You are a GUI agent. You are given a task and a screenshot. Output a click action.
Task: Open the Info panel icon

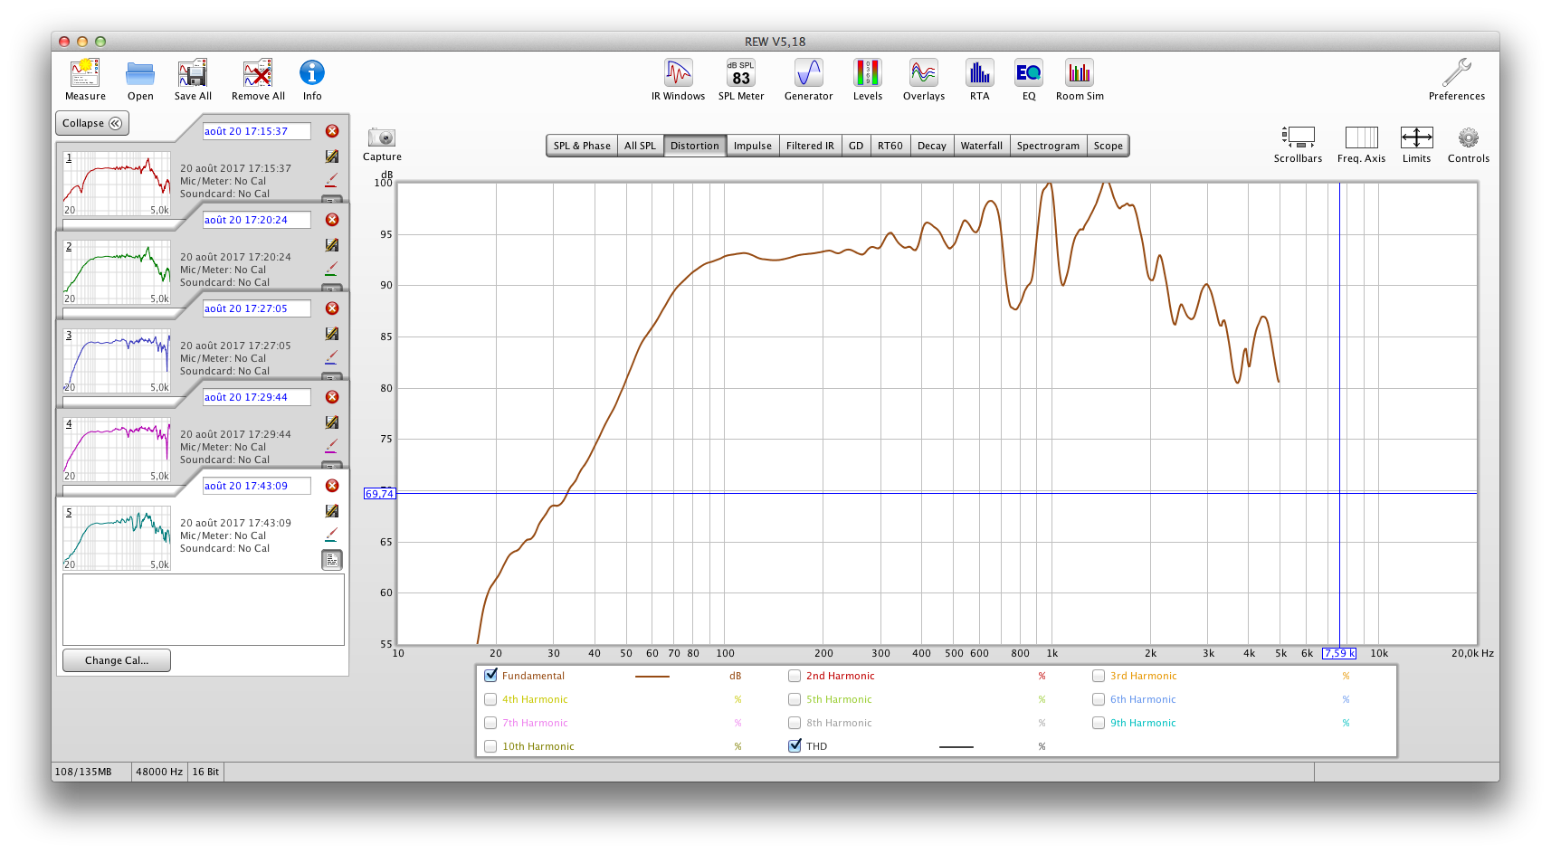tap(312, 73)
